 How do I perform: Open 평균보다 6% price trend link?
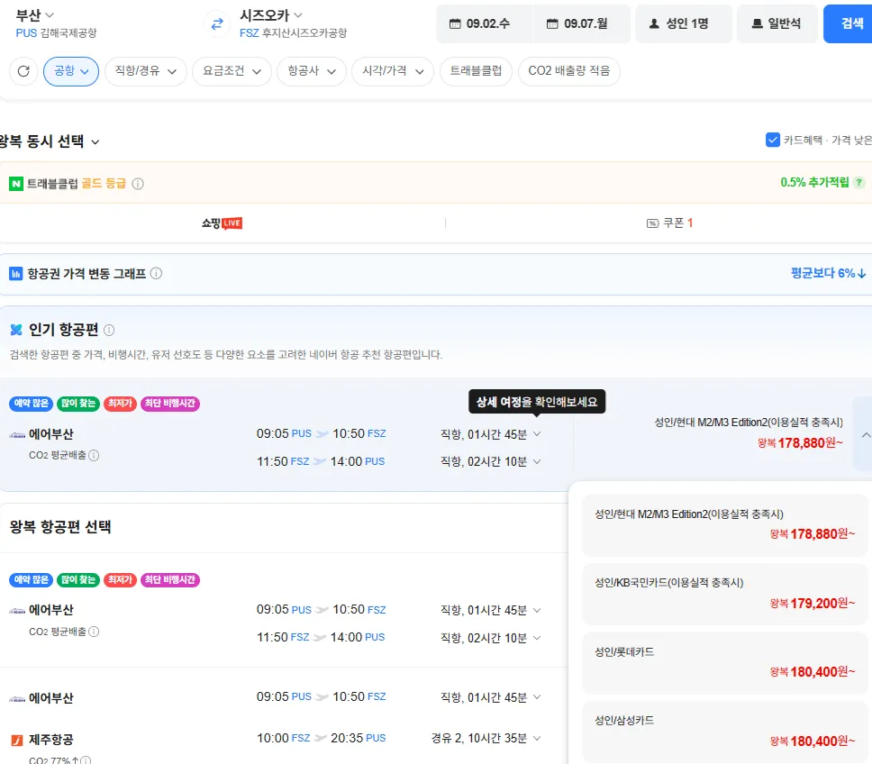coord(828,273)
